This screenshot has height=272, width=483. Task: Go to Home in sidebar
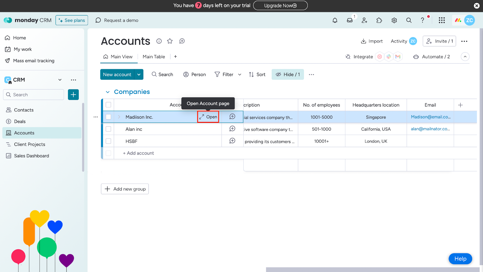coord(20,38)
